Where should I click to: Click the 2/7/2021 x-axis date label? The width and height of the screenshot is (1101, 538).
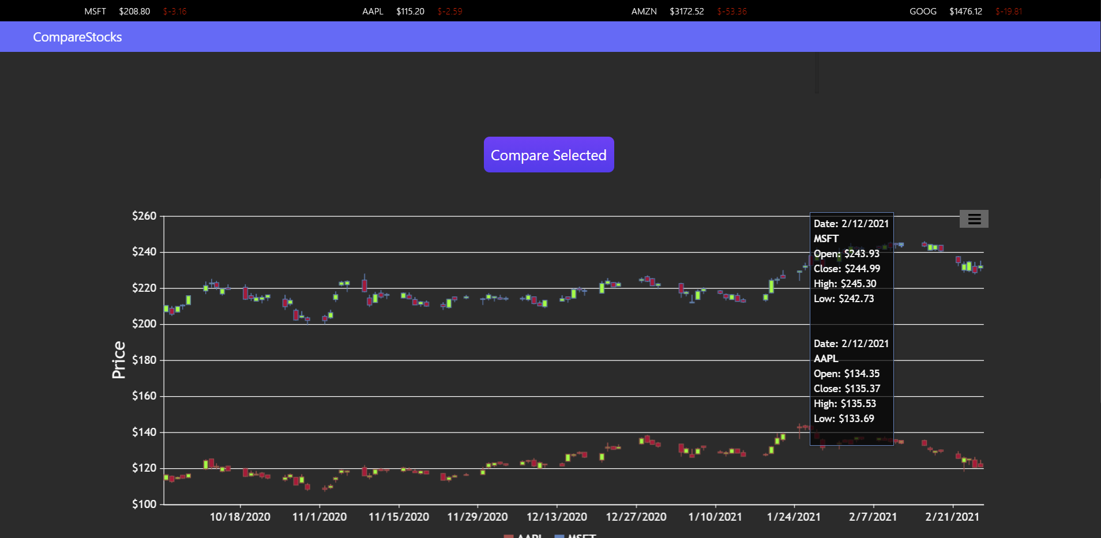[873, 517]
